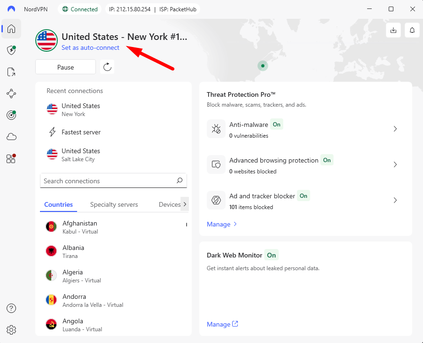Viewport: 423px width, 343px height.
Task: Check notifications via bell icon
Action: point(412,30)
